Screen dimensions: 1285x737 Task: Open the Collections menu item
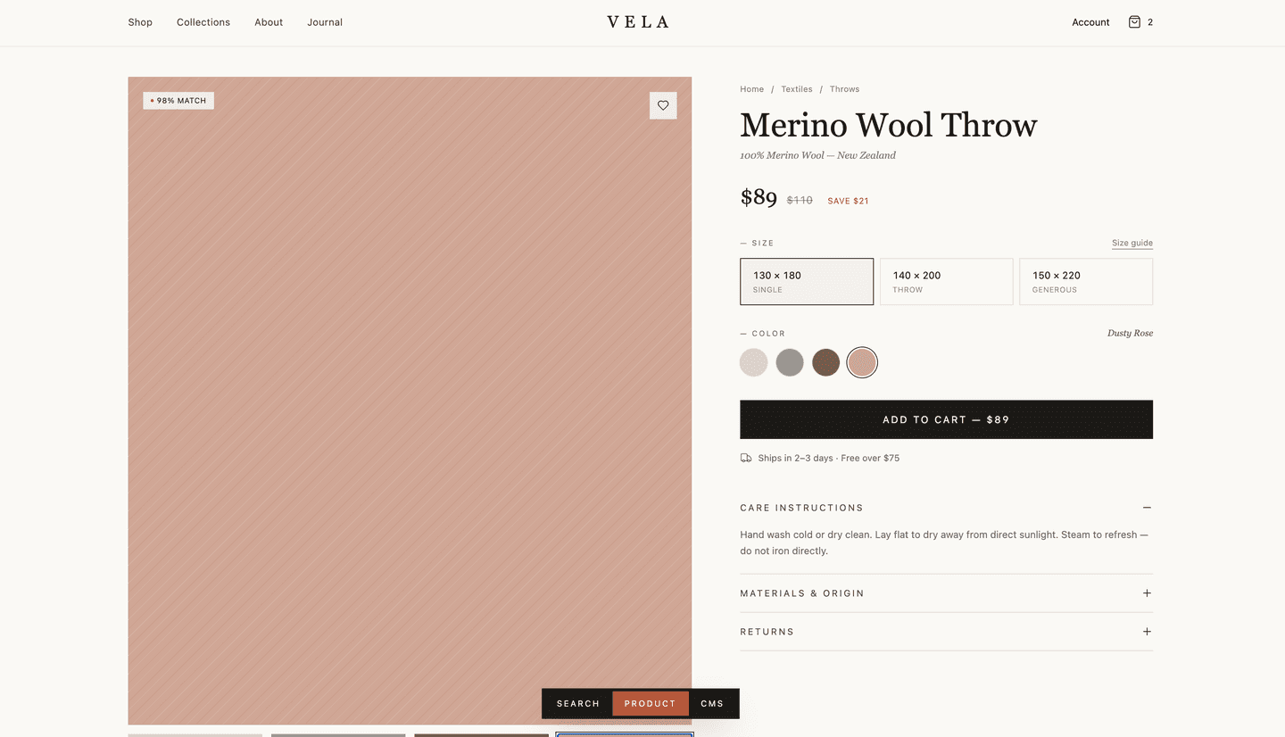[203, 21]
